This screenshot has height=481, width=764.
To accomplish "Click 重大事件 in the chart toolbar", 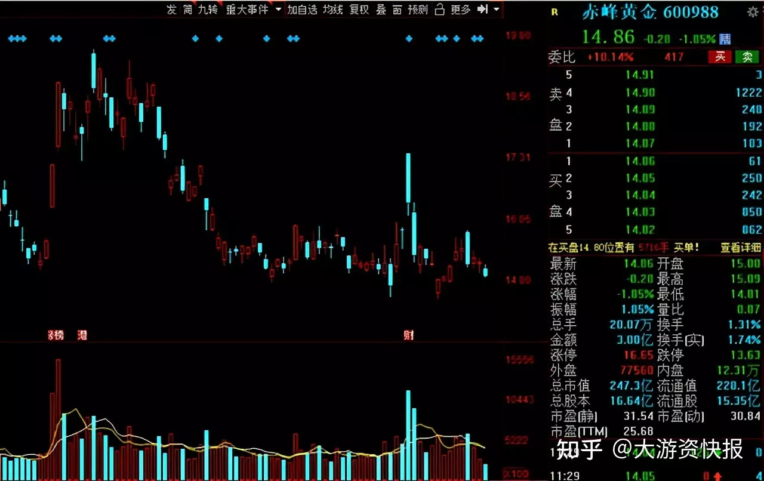I will point(247,10).
